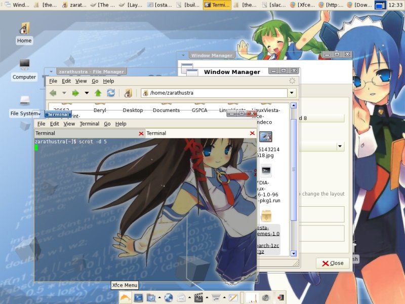Screen dimensions: 405x304
Task: Switch to the [Xfce... taskbar entry
Action: point(302,5)
